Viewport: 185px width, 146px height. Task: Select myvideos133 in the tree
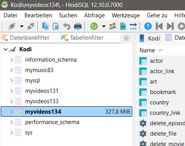point(42,101)
